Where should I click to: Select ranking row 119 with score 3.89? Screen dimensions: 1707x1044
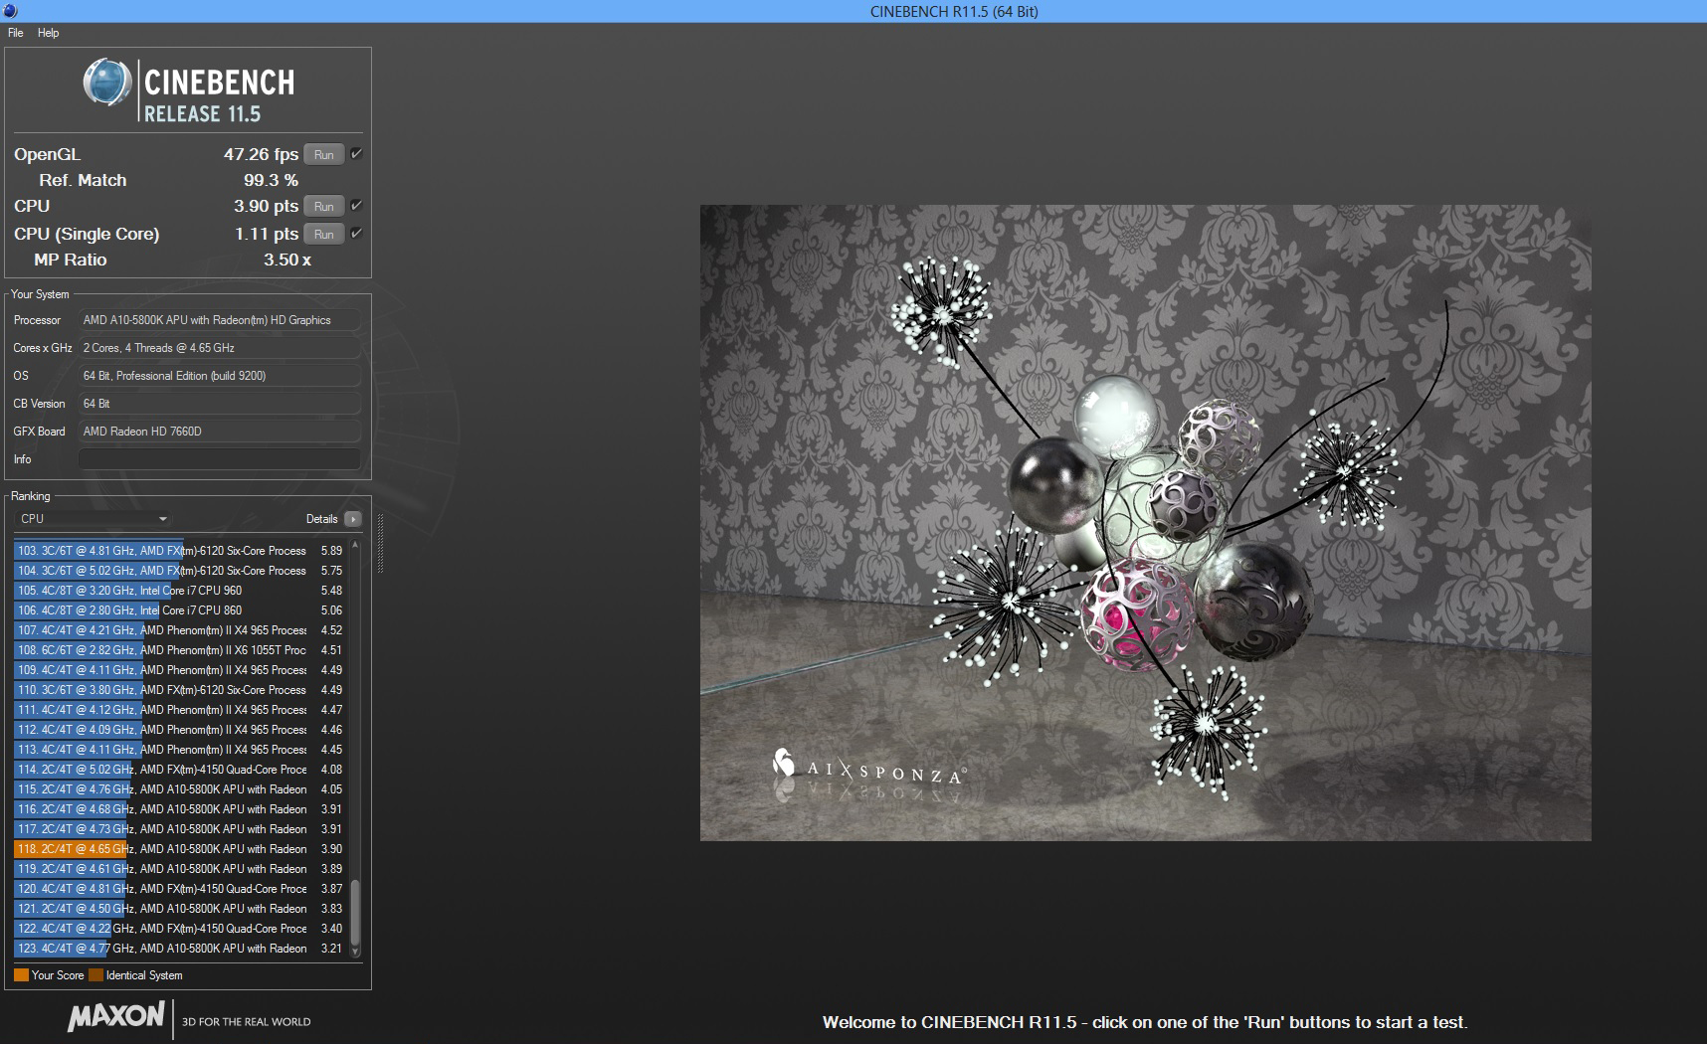pyautogui.click(x=180, y=869)
